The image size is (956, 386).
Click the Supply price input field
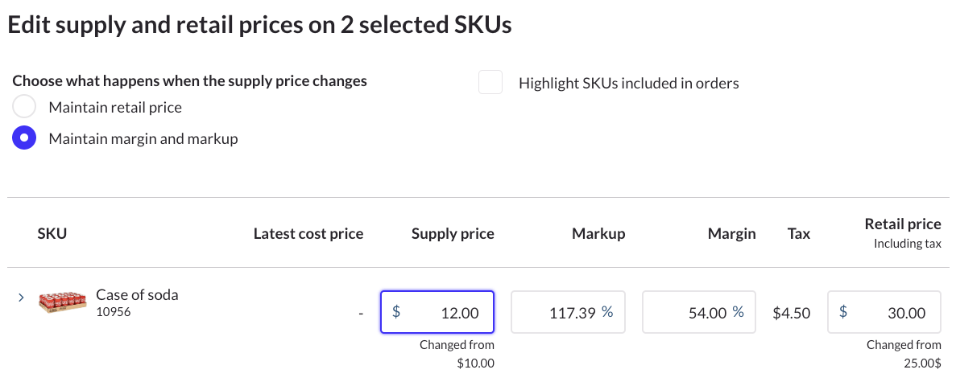click(x=447, y=312)
